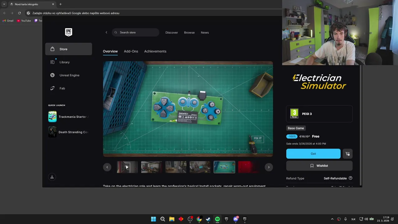Open the volume speaker tray icon
The image size is (398, 224).
(366, 219)
